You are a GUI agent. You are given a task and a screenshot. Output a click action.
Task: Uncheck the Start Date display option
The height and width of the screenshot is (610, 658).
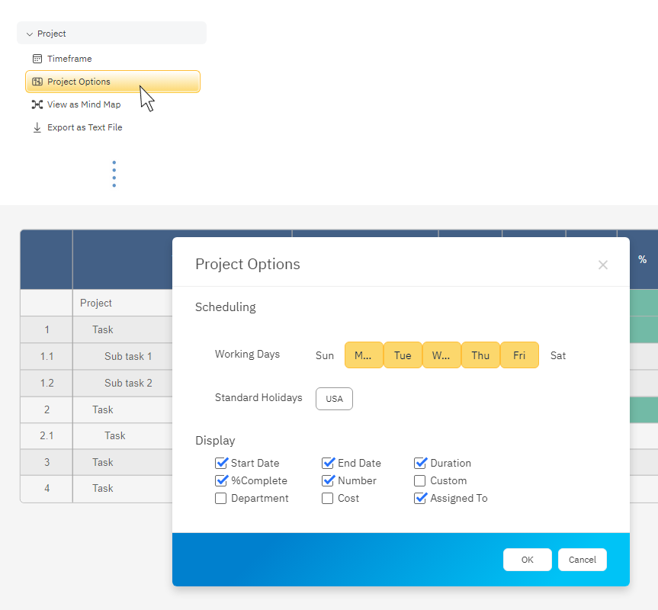221,463
